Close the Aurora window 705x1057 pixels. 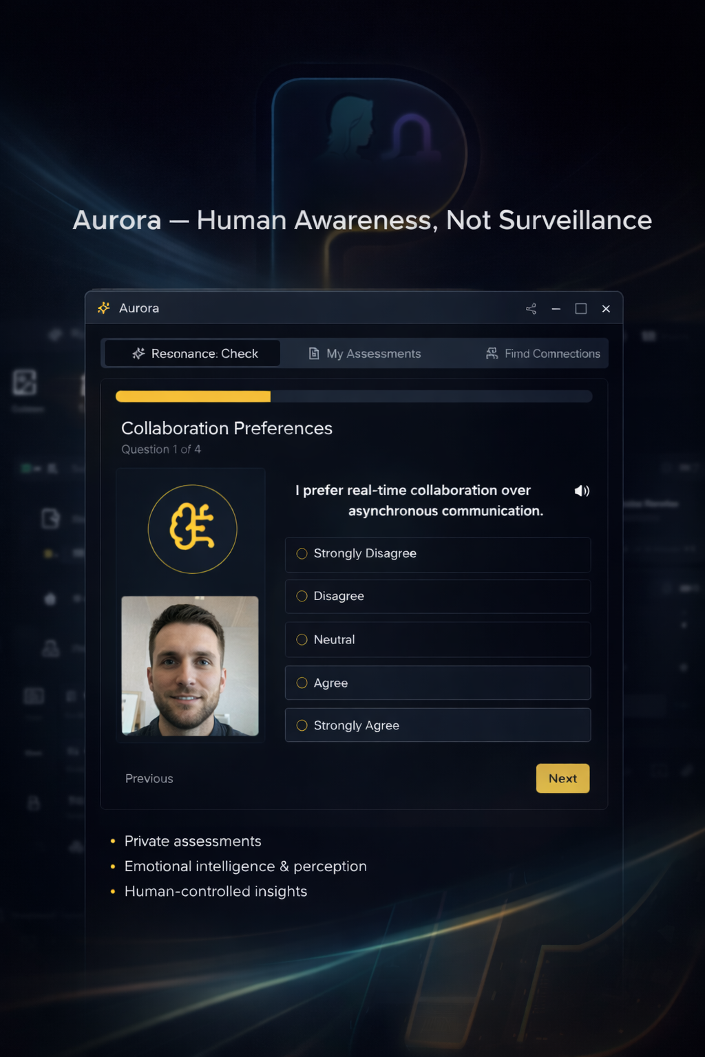606,308
